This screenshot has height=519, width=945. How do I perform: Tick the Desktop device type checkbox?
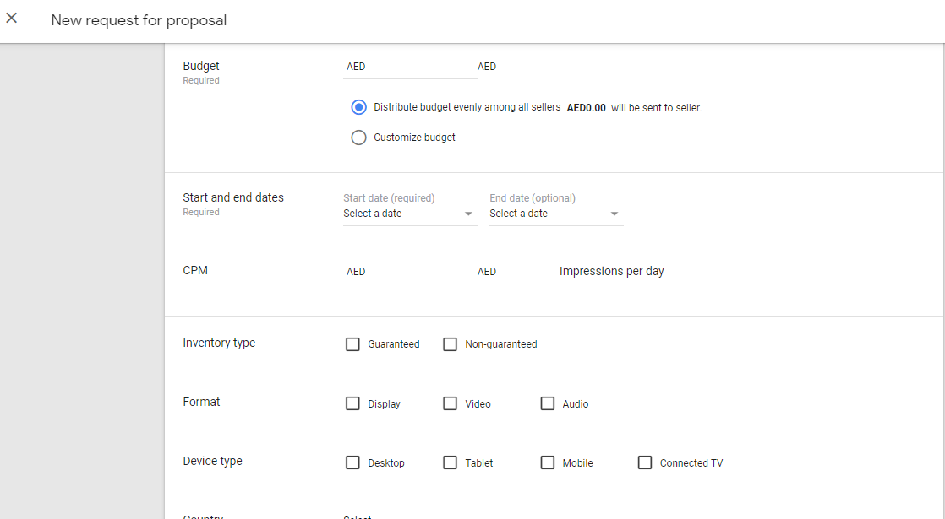[353, 462]
